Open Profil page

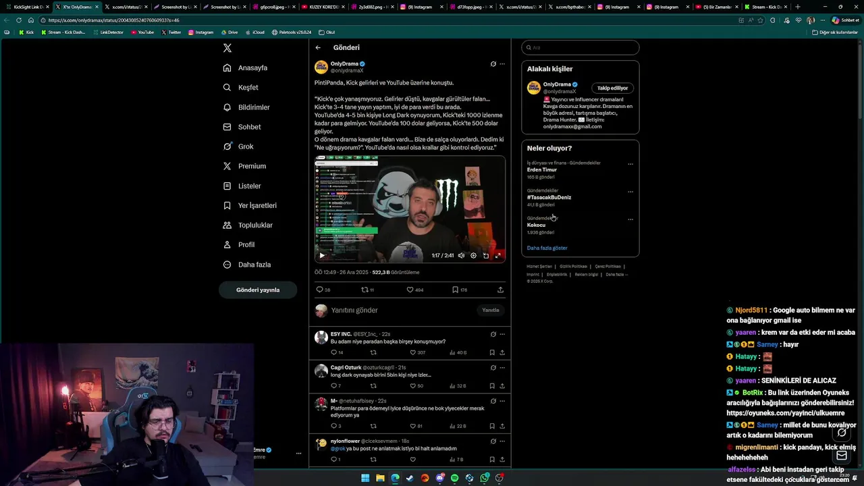tap(239, 244)
